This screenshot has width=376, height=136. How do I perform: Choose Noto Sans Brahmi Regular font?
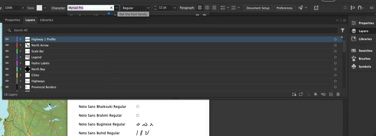[x=100, y=116]
